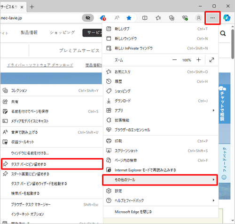Choose 音声で読み上げる submenu entry
The image size is (235, 224).
click(51, 132)
